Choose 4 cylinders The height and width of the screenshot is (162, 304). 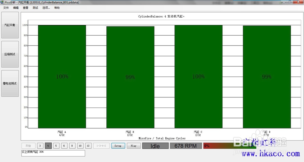(48, 146)
